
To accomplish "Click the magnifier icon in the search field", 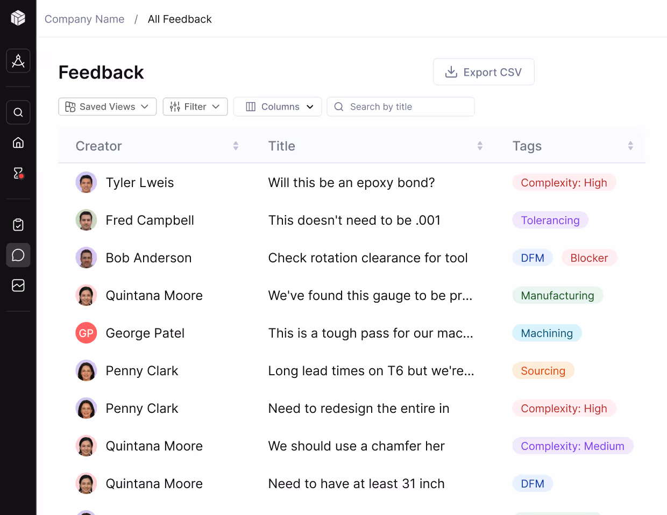I will (x=338, y=106).
